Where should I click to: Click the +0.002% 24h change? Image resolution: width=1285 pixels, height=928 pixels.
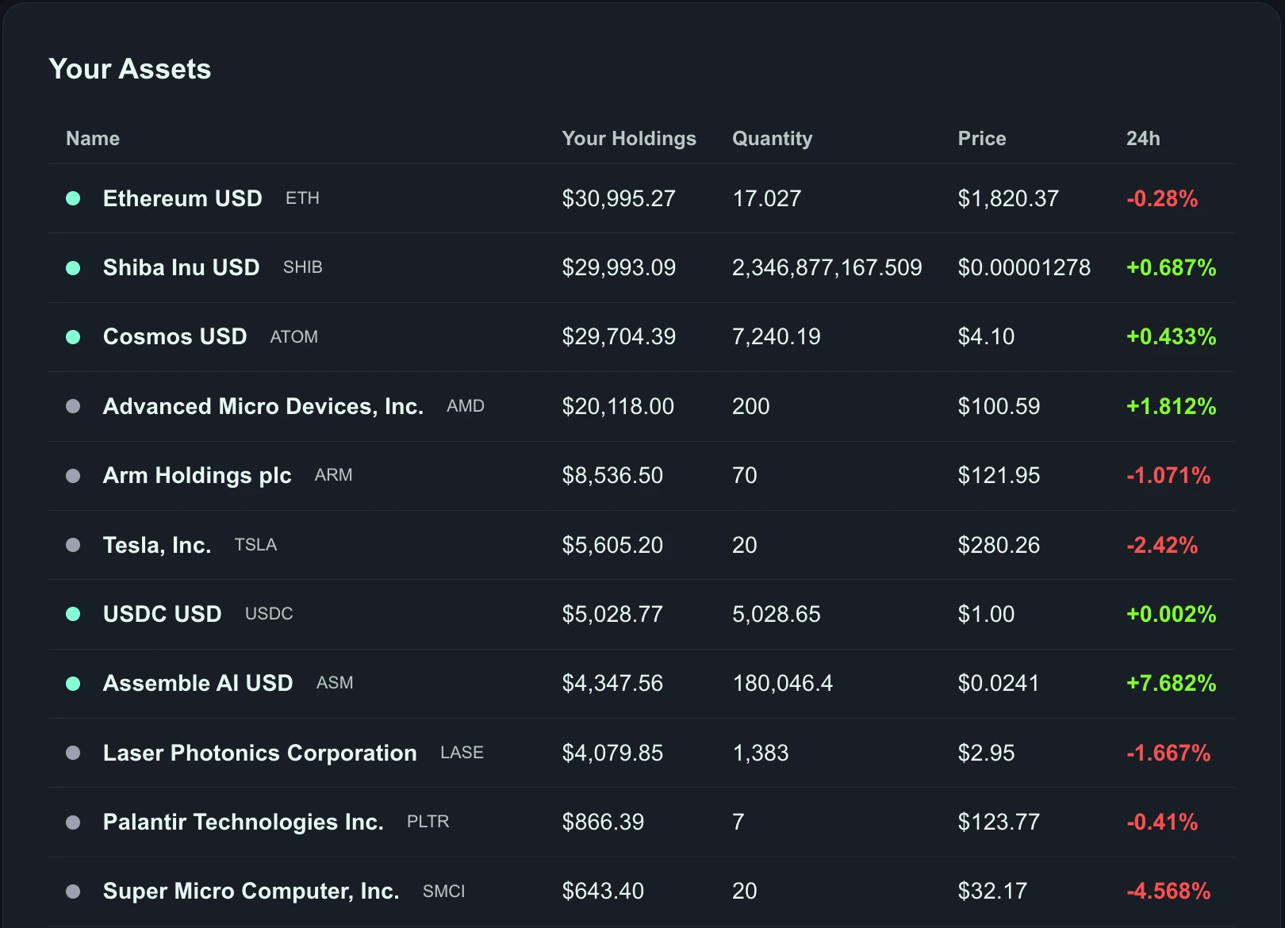[1172, 614]
